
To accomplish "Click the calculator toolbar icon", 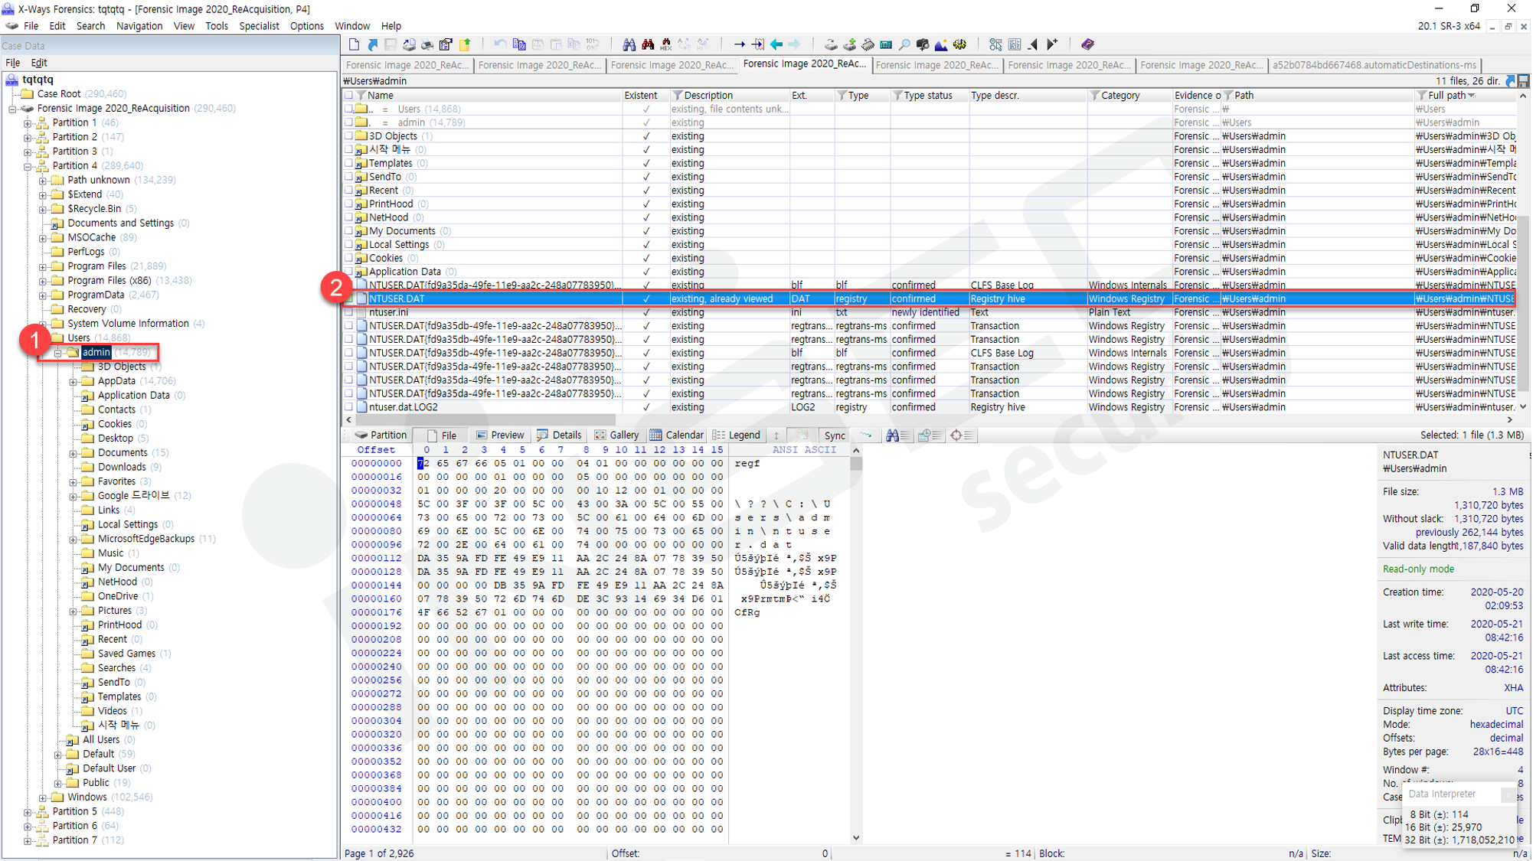I will [x=886, y=44].
